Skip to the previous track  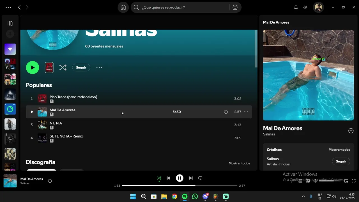168,178
